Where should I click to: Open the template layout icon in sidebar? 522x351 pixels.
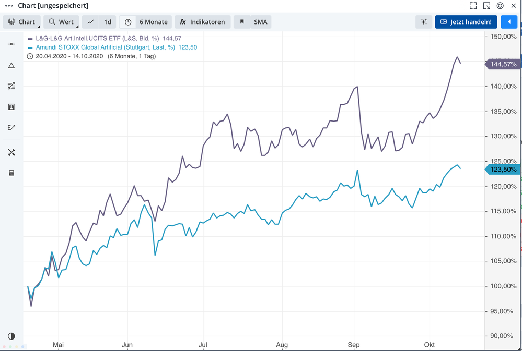(11, 173)
